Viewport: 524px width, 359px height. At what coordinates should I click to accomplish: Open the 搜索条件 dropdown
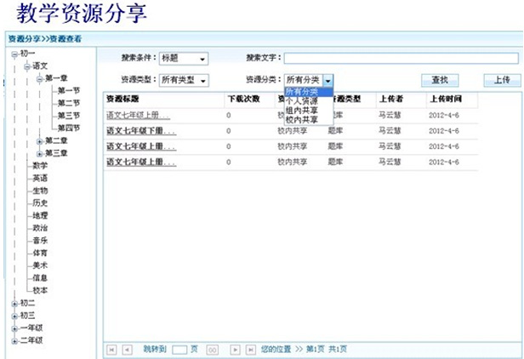pos(202,60)
